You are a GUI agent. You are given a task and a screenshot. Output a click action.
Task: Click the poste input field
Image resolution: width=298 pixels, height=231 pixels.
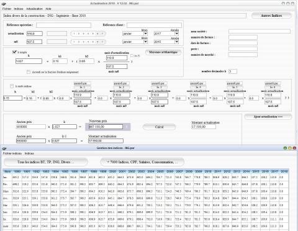pyautogui.click(x=243, y=49)
